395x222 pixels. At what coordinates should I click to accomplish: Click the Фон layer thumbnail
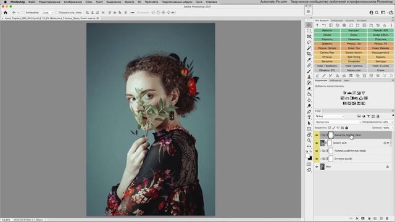[x=322, y=166]
